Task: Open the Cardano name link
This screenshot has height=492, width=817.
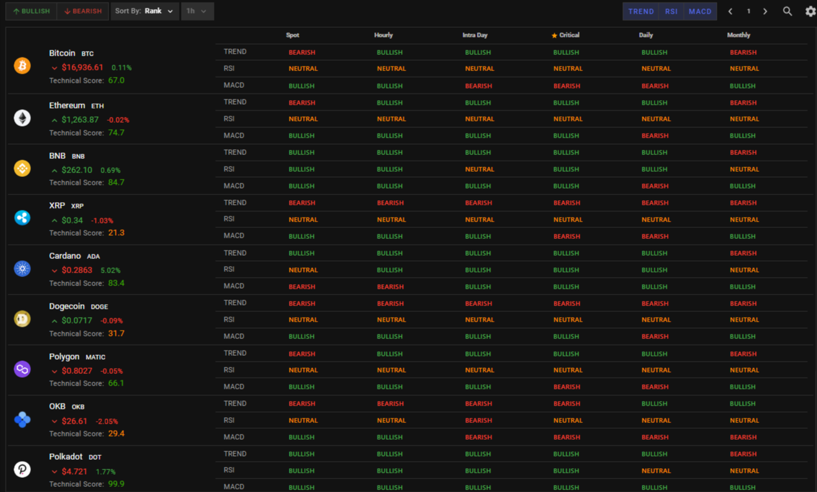Action: coord(65,256)
